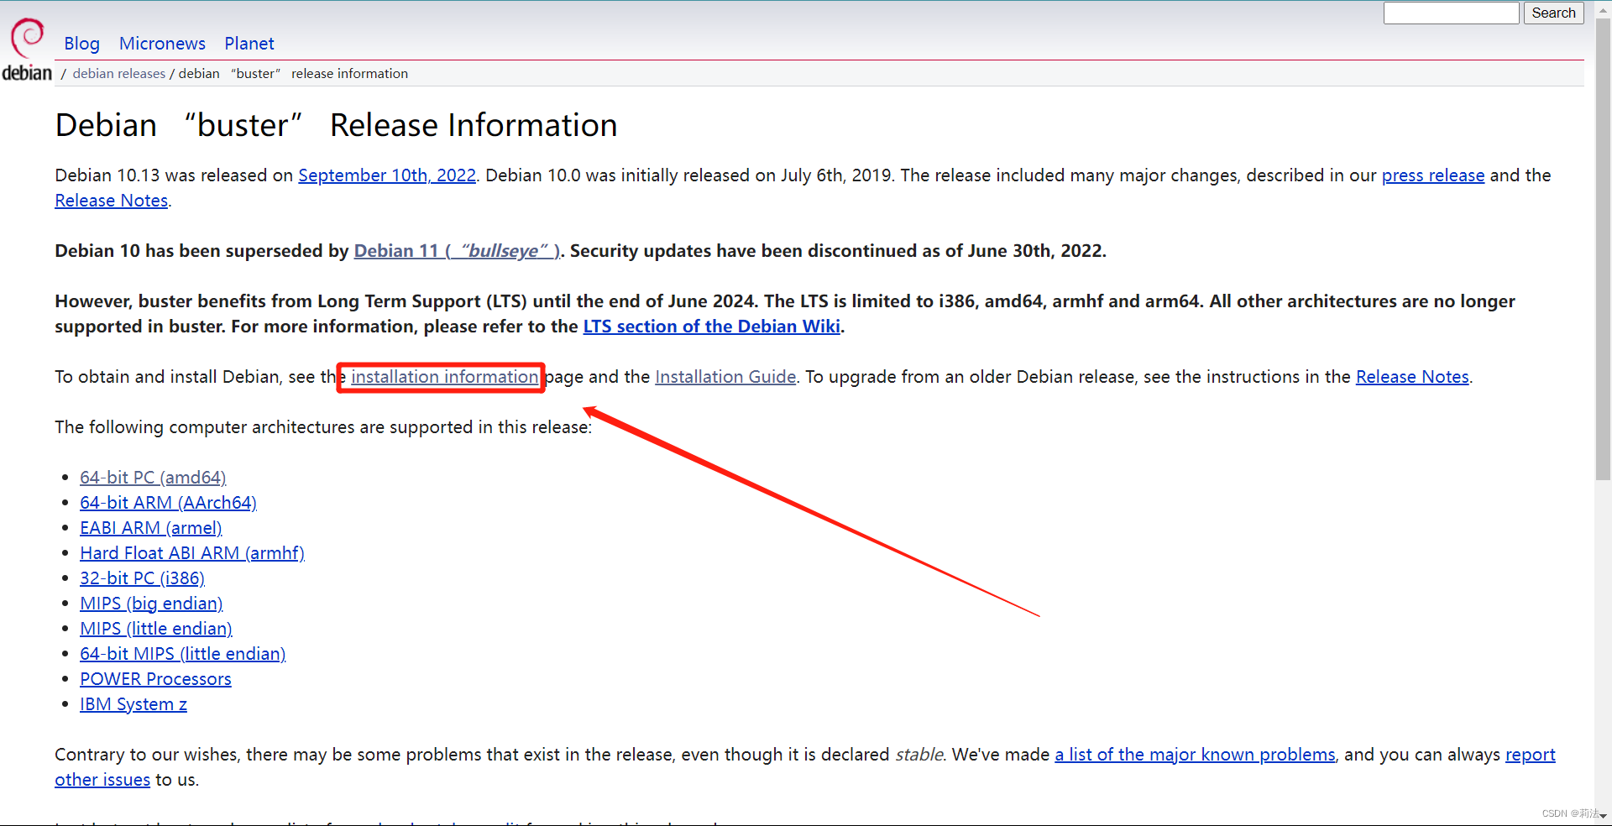Open the Micronews menu link
The width and height of the screenshot is (1612, 826).
tap(162, 44)
